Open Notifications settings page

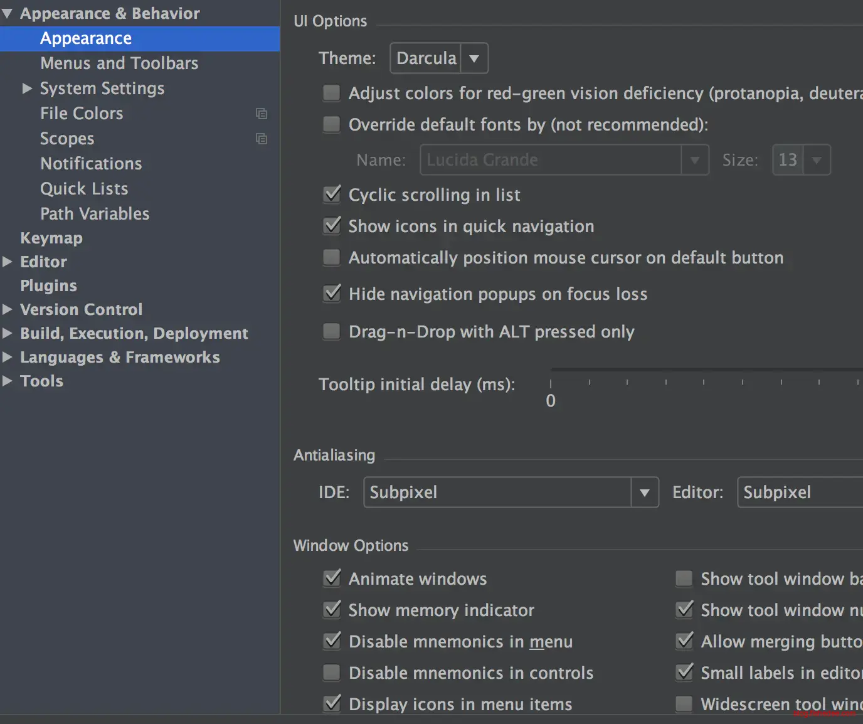coord(91,164)
